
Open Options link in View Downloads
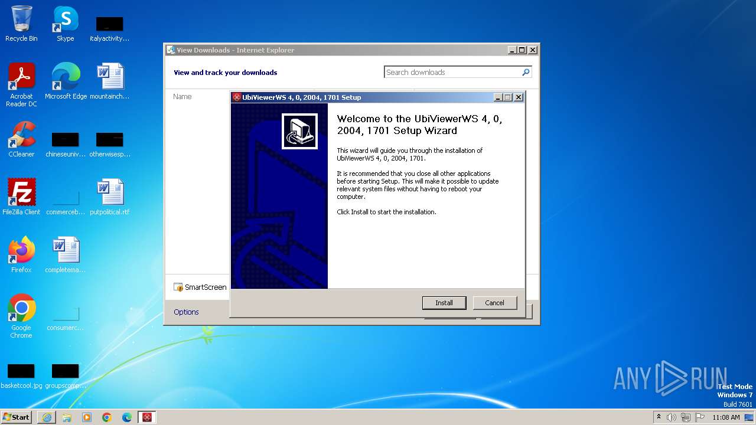(x=186, y=312)
